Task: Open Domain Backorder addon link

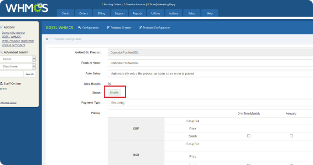Action: [x=14, y=33]
